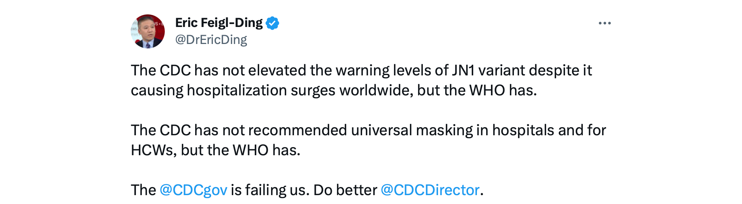Screen dimensions: 742x204
Task: Click the Eric Feigl-Ding display name
Action: pos(218,23)
